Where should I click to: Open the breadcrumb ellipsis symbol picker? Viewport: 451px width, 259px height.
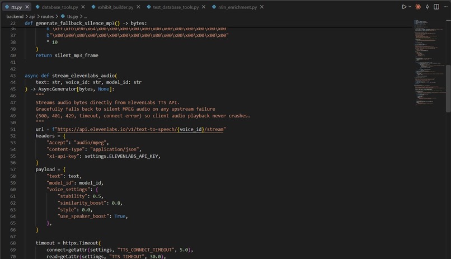point(86,17)
